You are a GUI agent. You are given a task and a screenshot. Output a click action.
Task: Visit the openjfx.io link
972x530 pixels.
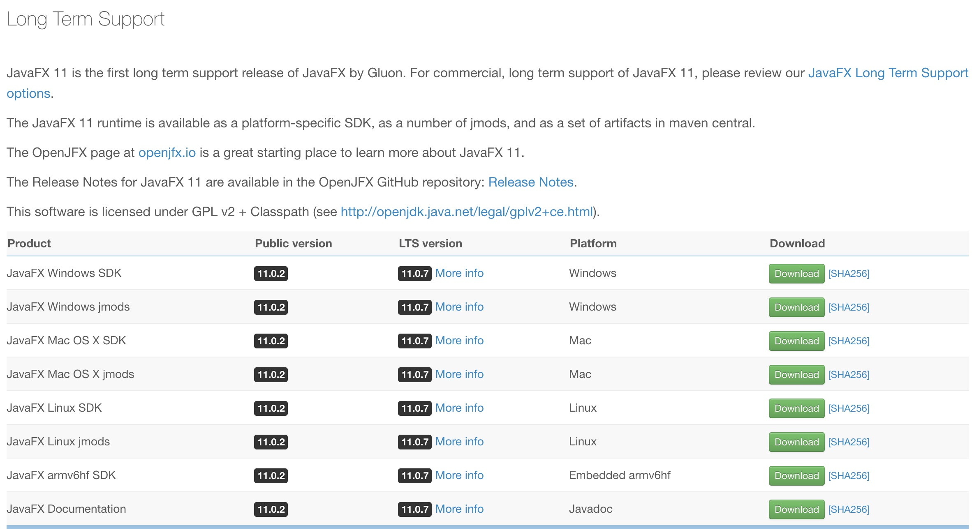(x=167, y=153)
